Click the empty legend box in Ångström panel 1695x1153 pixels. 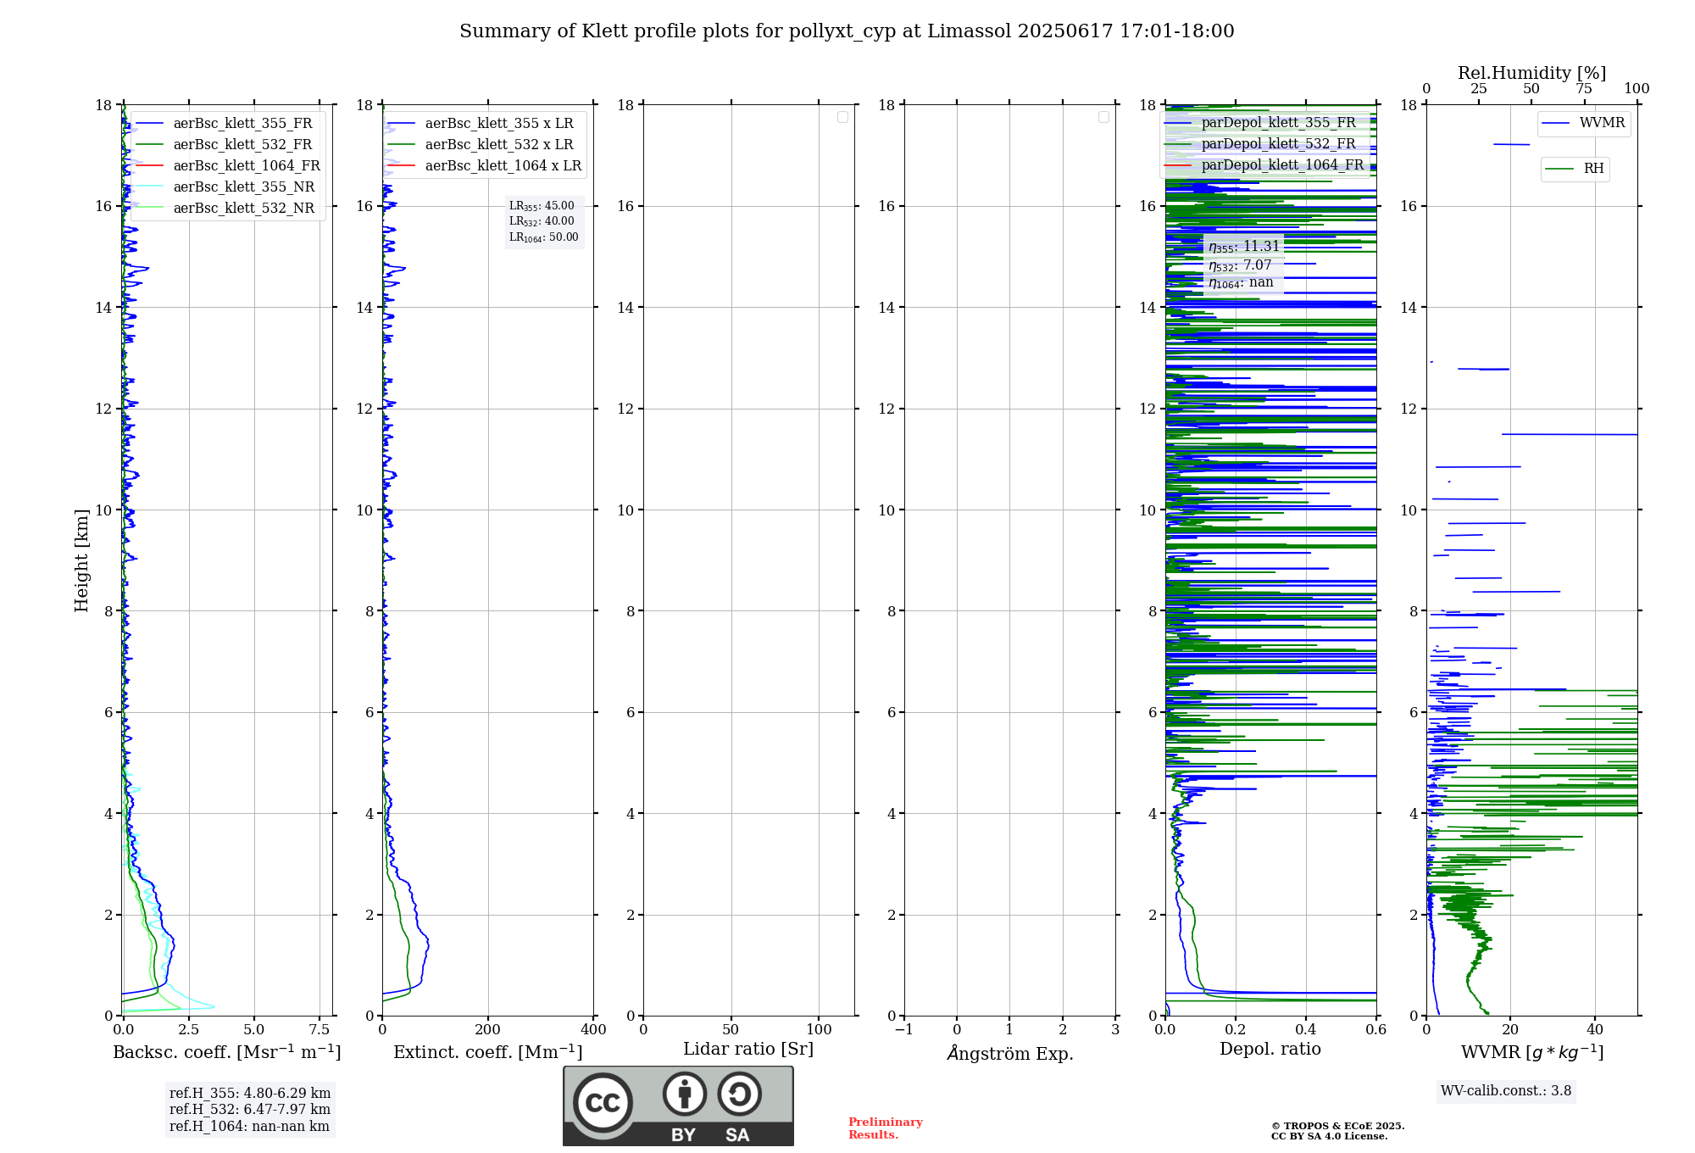1103,117
